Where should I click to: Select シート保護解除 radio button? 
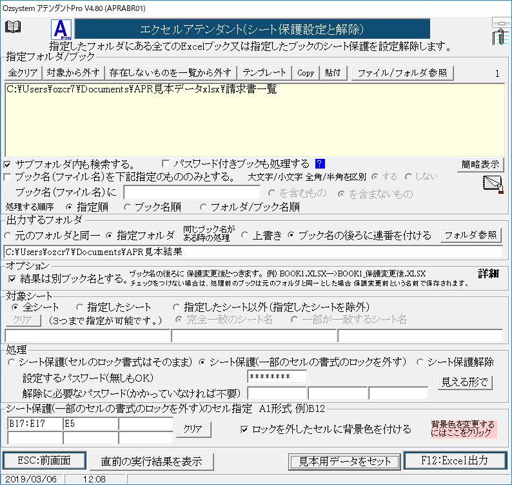(x=420, y=362)
